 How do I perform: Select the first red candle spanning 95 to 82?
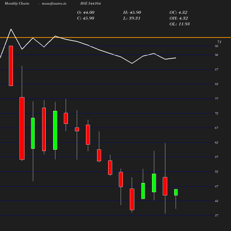11,66
